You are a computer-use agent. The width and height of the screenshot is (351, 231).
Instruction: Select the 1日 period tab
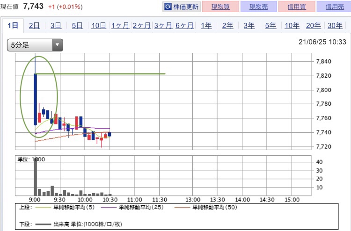point(13,26)
